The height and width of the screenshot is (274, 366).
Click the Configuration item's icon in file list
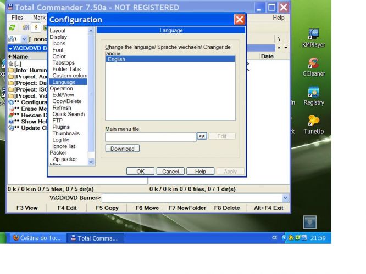click(x=11, y=102)
